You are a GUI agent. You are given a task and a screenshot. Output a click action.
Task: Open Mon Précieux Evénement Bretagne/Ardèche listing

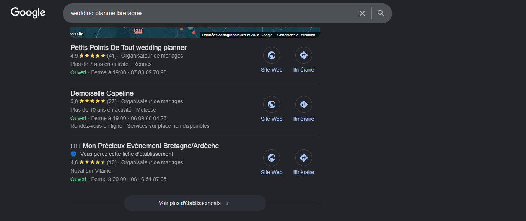(x=145, y=146)
